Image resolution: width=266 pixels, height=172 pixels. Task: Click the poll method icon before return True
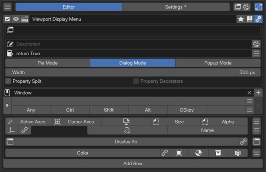click(x=10, y=54)
